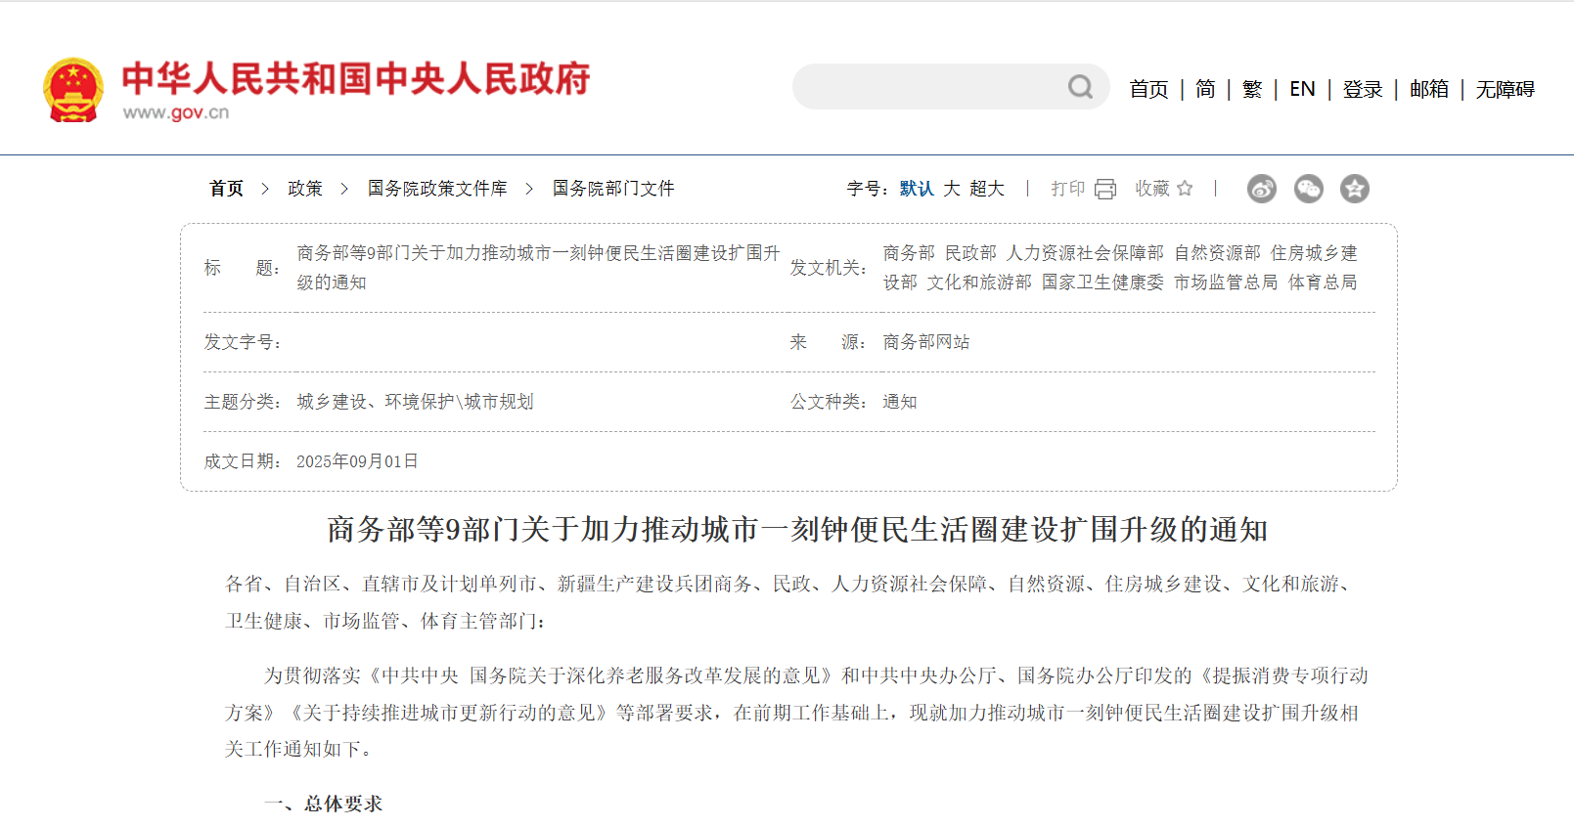
Task: Click the national emblem logo
Action: (x=73, y=90)
